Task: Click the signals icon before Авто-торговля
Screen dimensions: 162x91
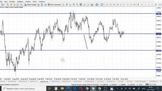Action: [x=45, y=5]
